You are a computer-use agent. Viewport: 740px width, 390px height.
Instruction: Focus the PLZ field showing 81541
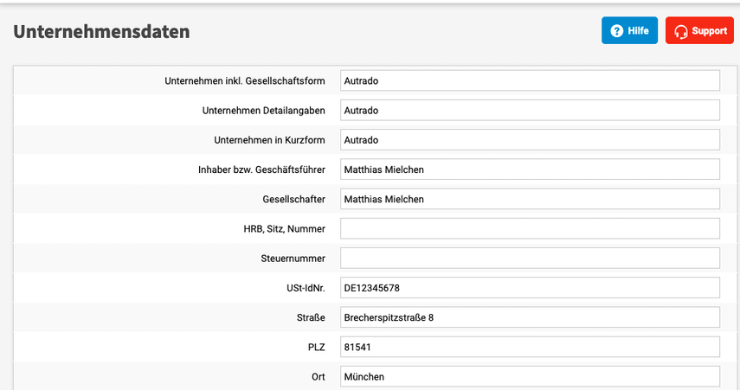(x=530, y=347)
